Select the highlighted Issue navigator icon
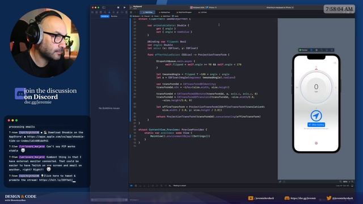363x204 pixels. (109, 12)
